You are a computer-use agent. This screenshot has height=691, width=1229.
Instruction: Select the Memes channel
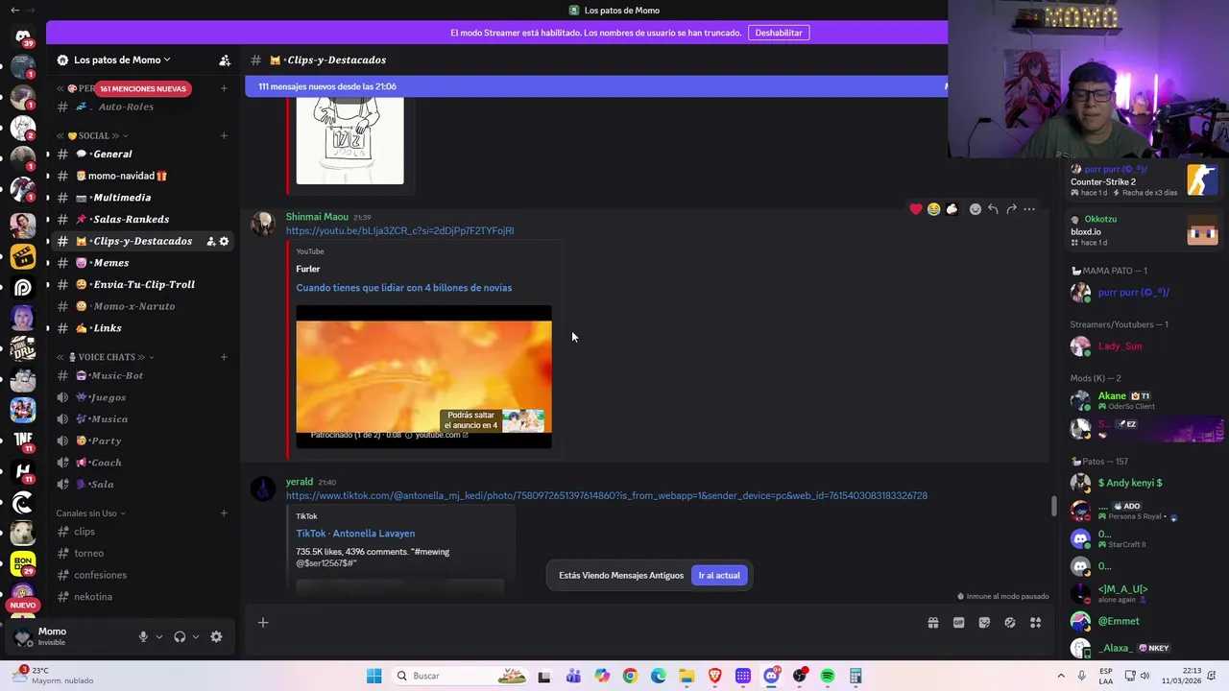(x=142, y=263)
